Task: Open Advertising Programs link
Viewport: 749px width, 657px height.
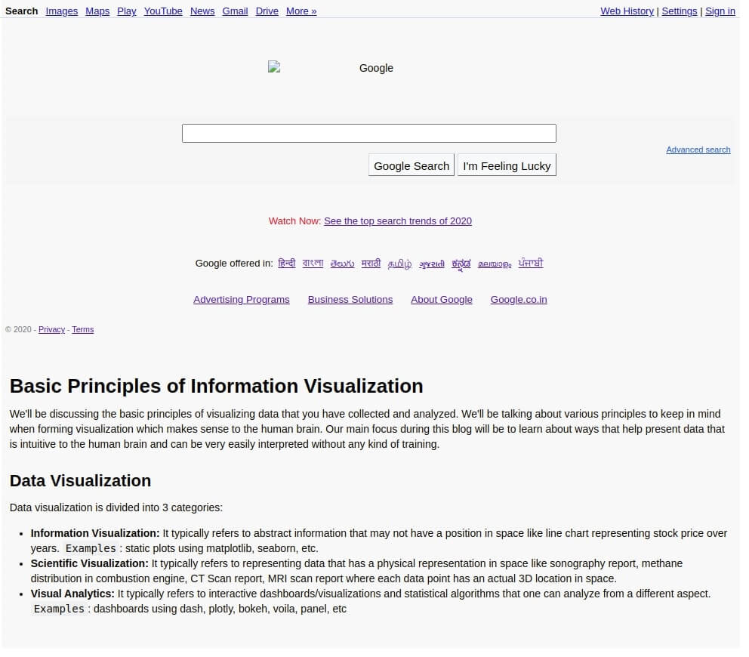Action: [x=241, y=300]
